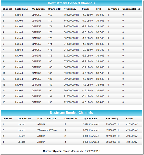This screenshot has width=144, height=155.
Task: Click SNR value 38.4 dB
Action: (100, 102)
